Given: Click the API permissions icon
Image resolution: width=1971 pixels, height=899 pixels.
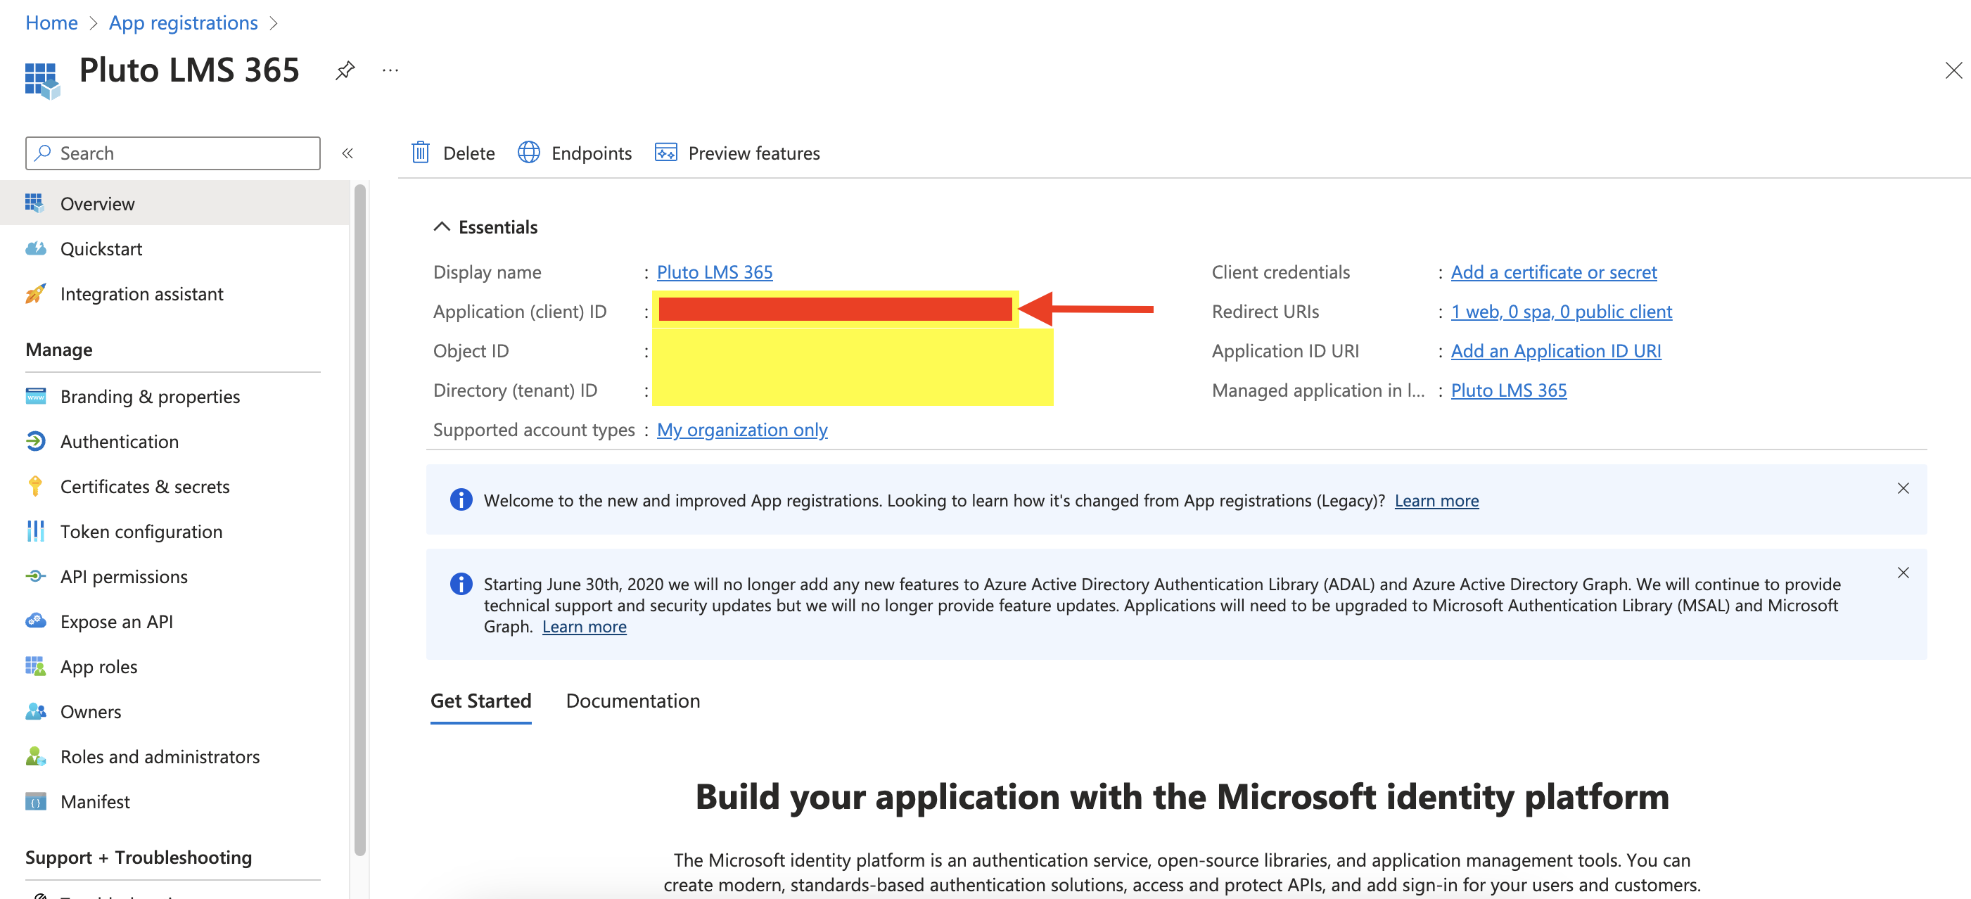Looking at the screenshot, I should click(x=35, y=575).
